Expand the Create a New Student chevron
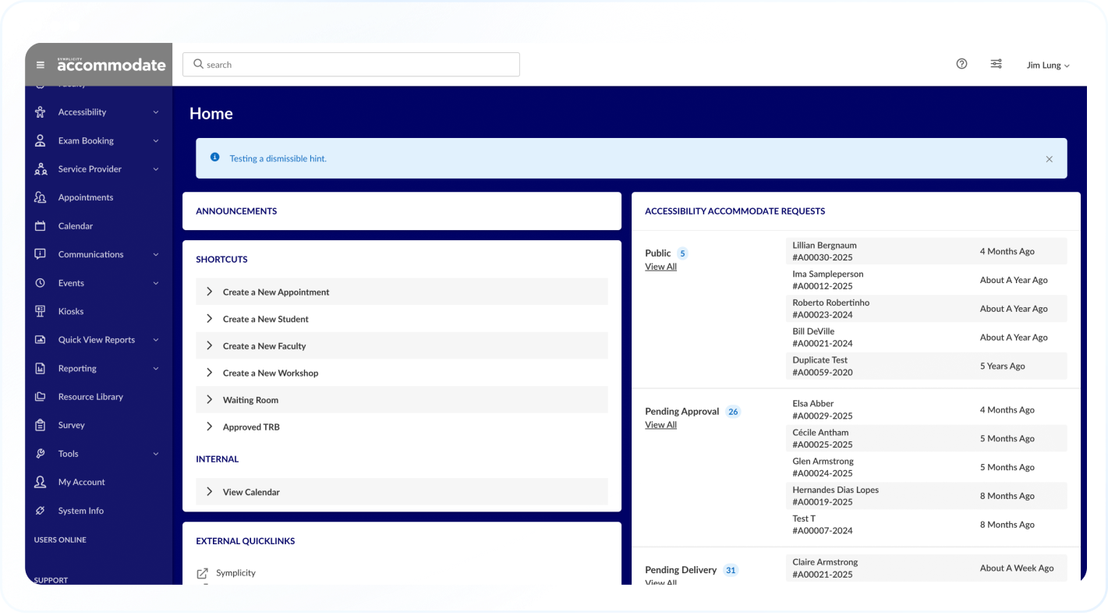 tap(209, 319)
